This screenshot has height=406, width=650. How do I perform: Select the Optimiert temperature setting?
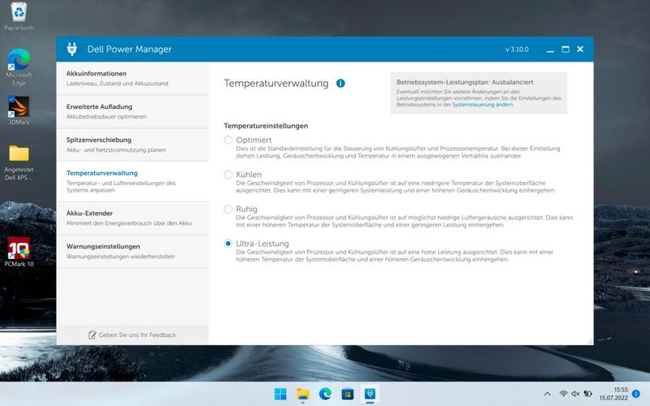pyautogui.click(x=228, y=140)
